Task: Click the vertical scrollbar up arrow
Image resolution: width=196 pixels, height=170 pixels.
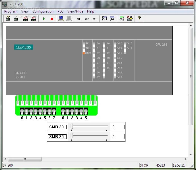Action: (x=191, y=25)
